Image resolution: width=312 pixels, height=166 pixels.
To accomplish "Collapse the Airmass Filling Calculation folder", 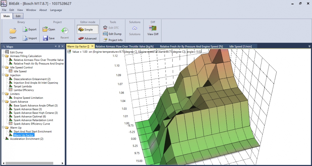I will [3, 56].
